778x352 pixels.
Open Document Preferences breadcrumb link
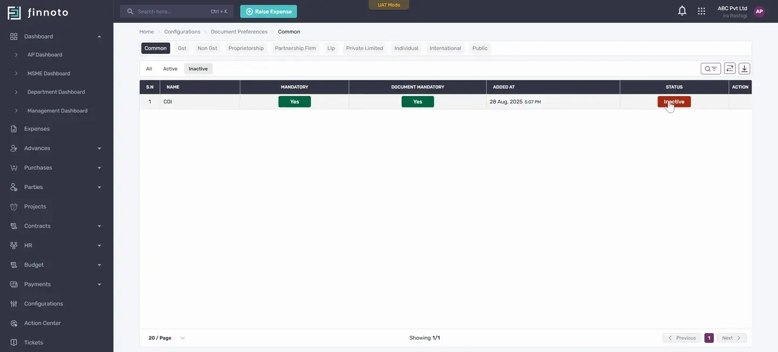(239, 32)
